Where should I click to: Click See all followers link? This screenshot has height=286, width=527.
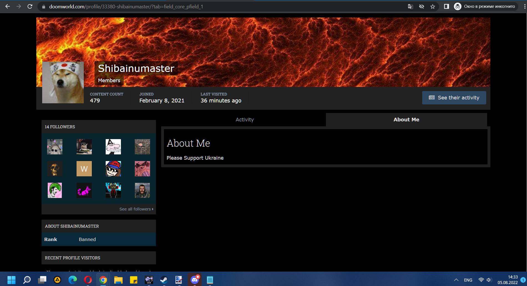coord(136,209)
